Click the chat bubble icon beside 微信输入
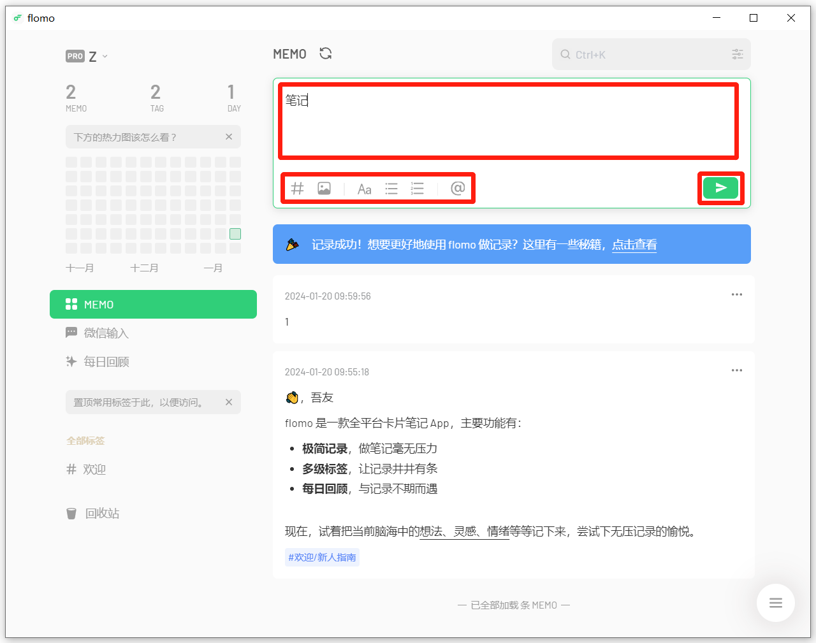 71,333
